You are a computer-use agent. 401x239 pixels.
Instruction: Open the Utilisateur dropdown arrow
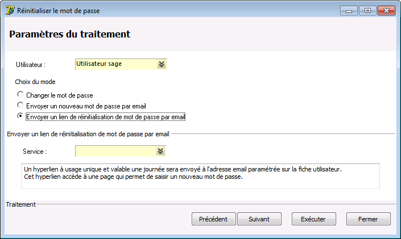click(x=162, y=64)
